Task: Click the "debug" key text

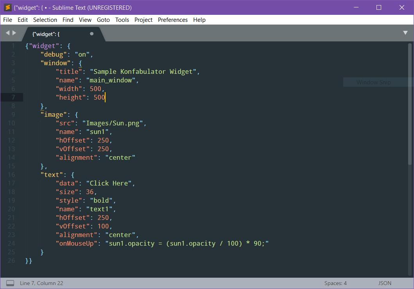Action: pyautogui.click(x=54, y=55)
